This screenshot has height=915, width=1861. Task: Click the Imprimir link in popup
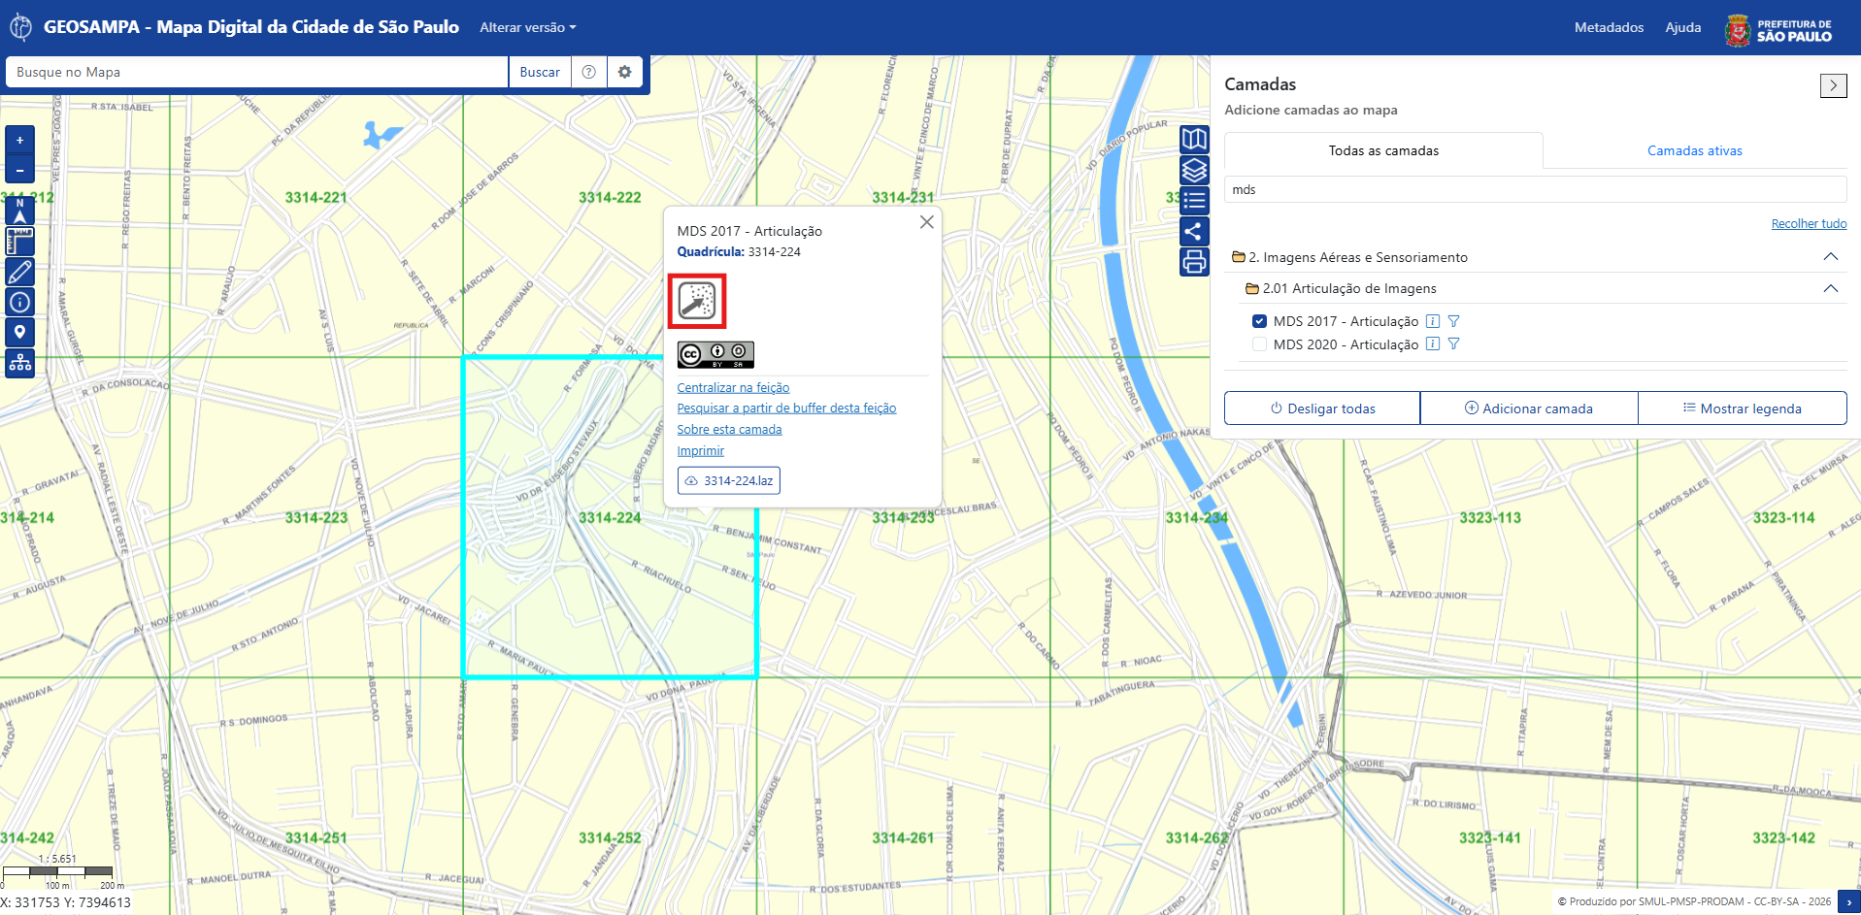701,451
